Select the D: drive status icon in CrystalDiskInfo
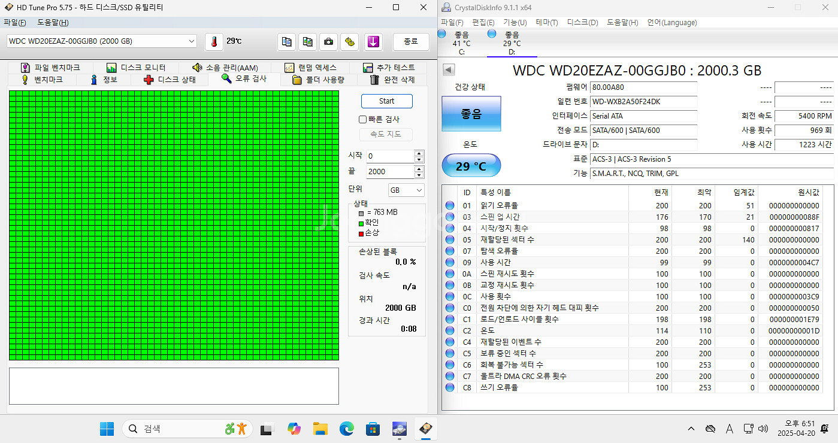This screenshot has height=443, width=838. tap(492, 35)
